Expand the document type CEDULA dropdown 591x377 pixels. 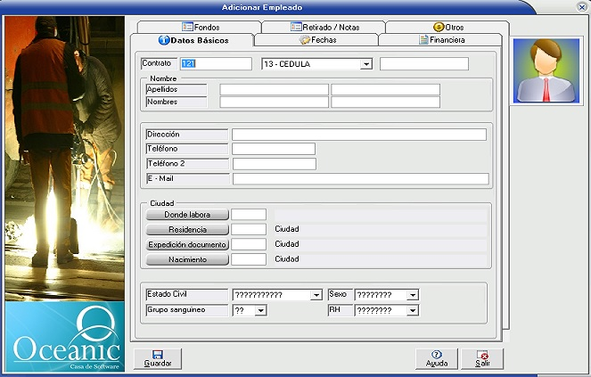[x=365, y=64]
